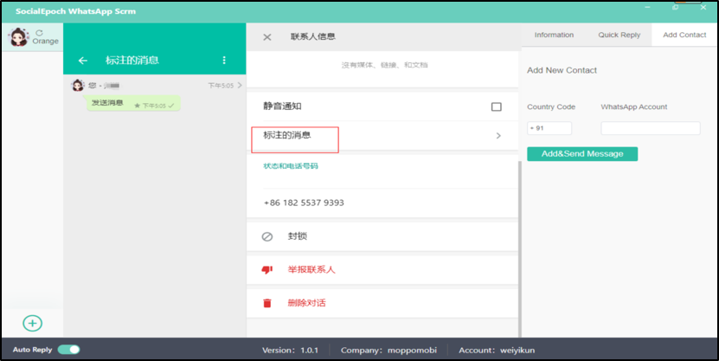The height and width of the screenshot is (361, 719).
Task: Click the Add New Contact heading
Action: click(562, 70)
